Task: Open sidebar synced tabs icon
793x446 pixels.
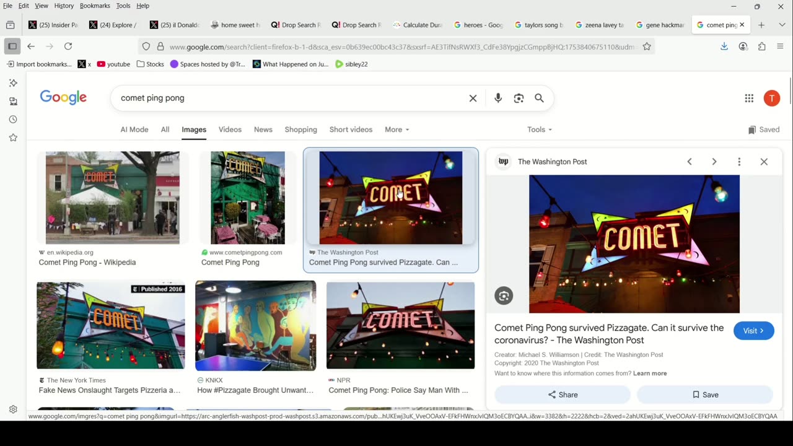Action: 13,101
